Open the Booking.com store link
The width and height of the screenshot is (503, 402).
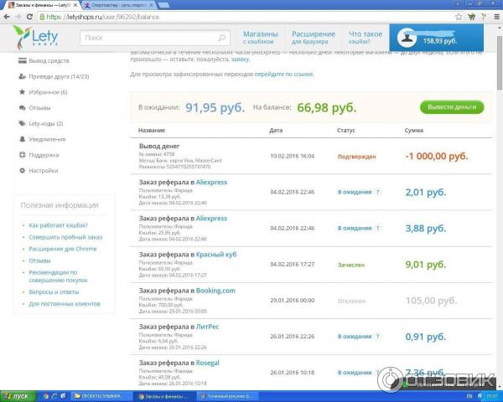215,291
